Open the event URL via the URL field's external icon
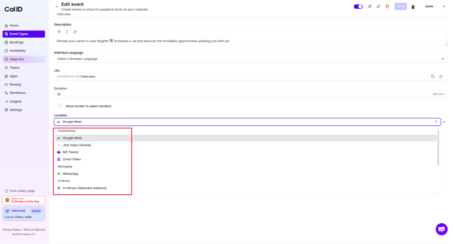The width and height of the screenshot is (454, 244). [441, 76]
